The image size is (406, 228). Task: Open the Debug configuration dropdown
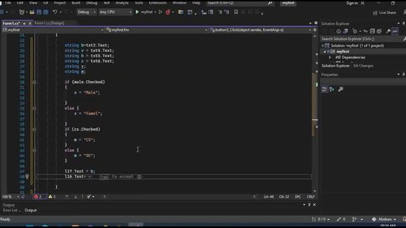[86, 12]
